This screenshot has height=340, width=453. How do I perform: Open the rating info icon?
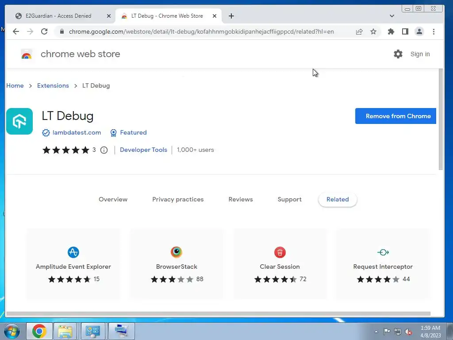coord(104,150)
